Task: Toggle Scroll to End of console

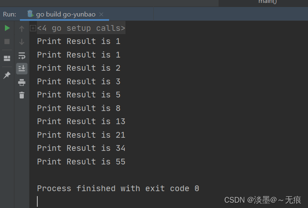Action: [22, 68]
